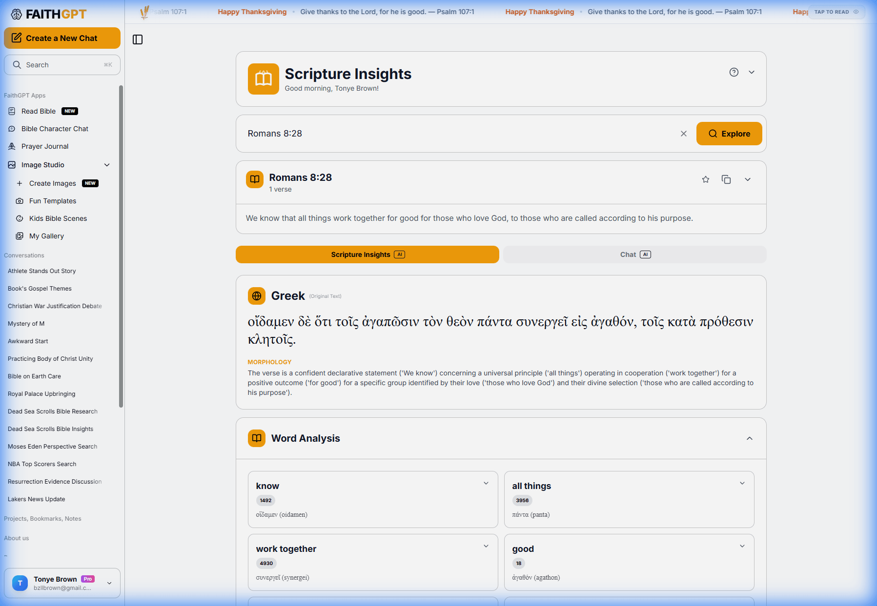This screenshot has height=606, width=877.
Task: Collapse the Word Analysis section
Action: (x=750, y=438)
